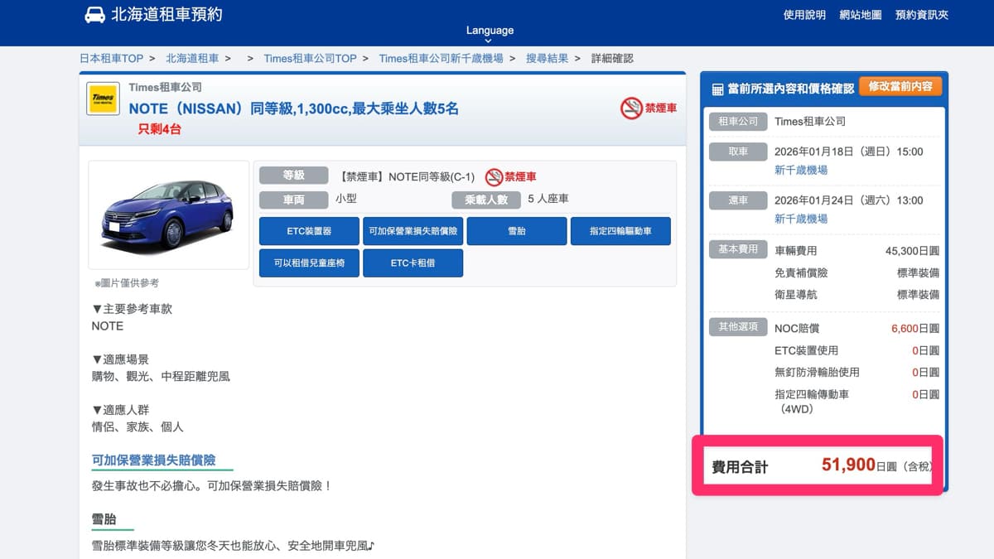994x559 pixels.
Task: Click the no-smoking icon in title bar
Action: (631, 108)
